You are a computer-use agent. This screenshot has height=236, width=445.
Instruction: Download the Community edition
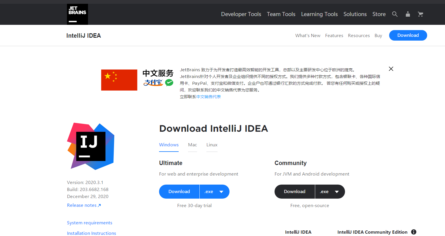pos(295,192)
